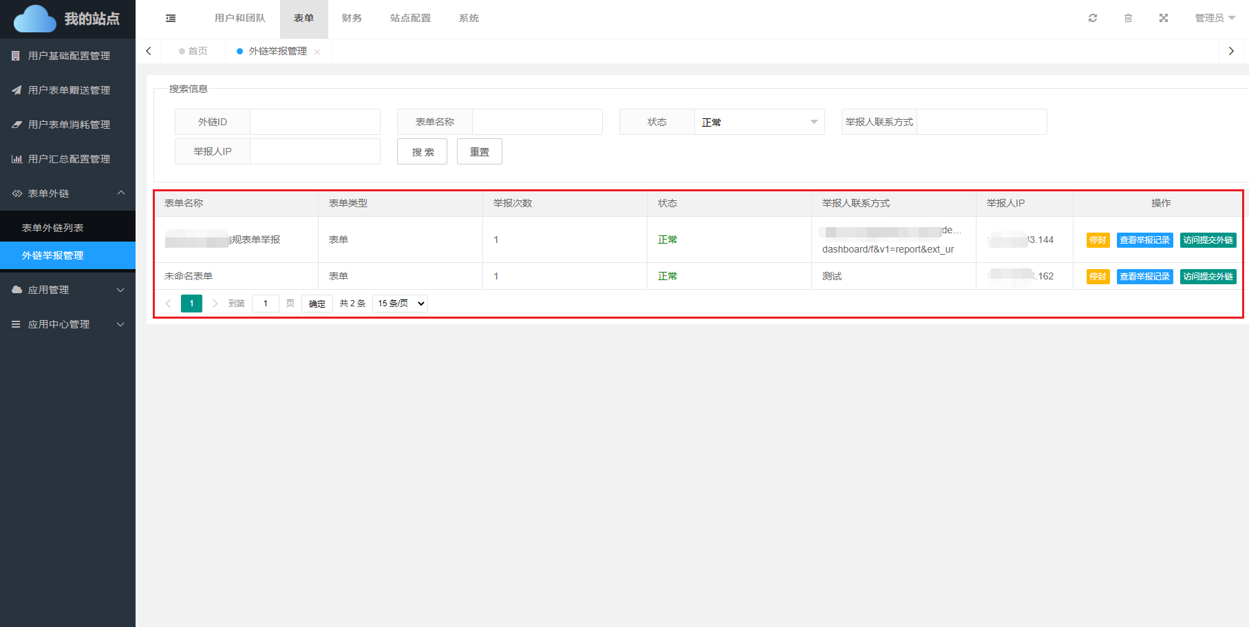Switch to the 财务 top menu
The image size is (1249, 627).
pos(352,18)
